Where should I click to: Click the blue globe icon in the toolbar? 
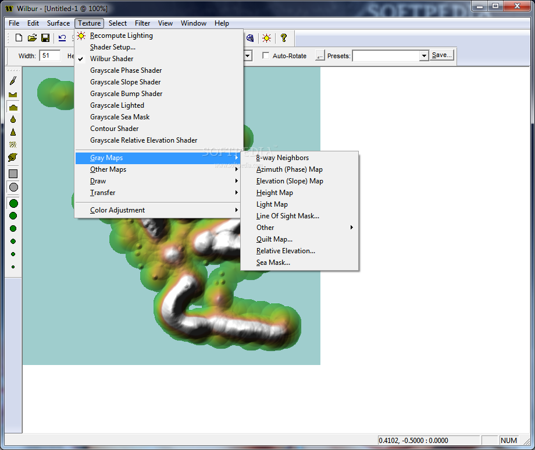tap(250, 38)
